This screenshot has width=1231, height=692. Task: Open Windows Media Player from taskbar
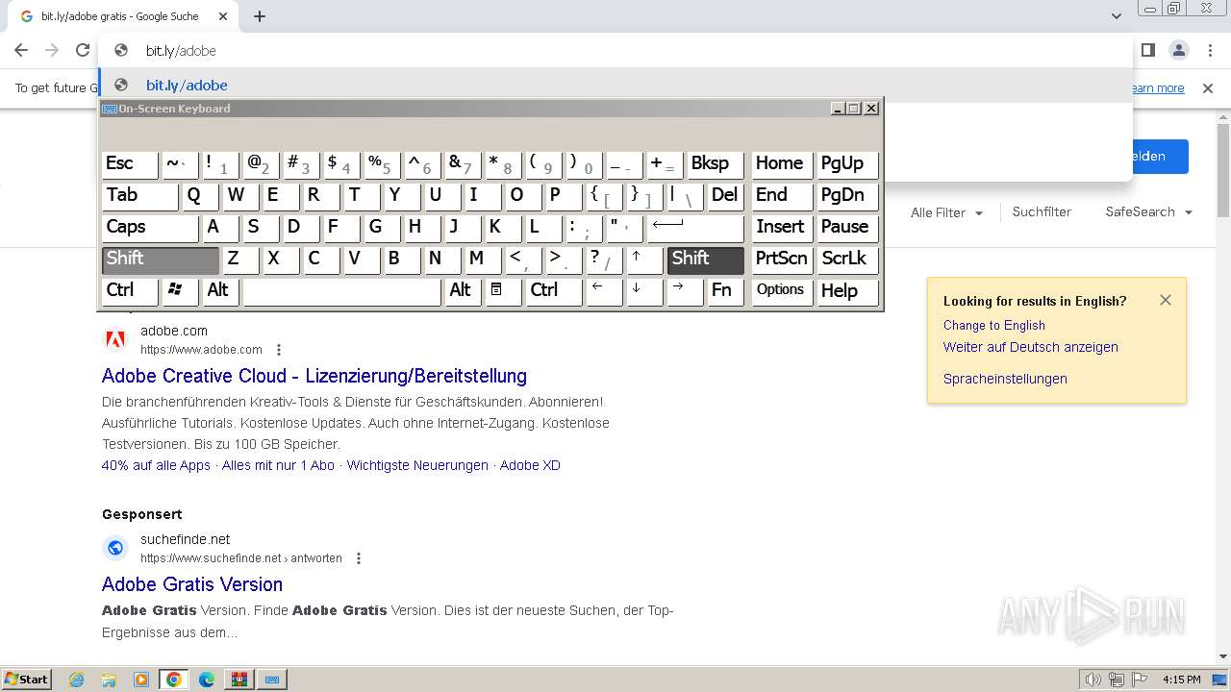pos(141,680)
